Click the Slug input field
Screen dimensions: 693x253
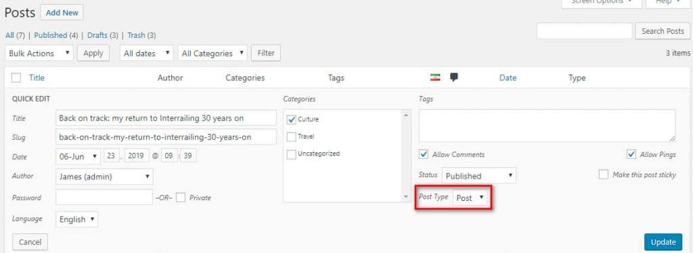[x=166, y=137]
